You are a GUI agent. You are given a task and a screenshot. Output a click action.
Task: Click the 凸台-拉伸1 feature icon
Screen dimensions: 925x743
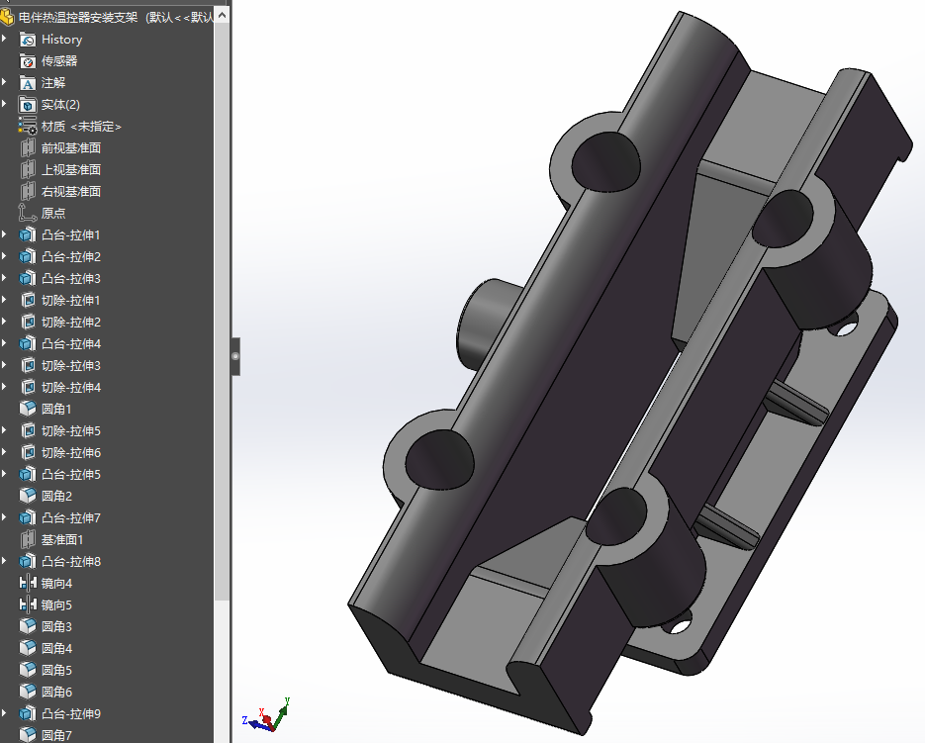coord(27,234)
